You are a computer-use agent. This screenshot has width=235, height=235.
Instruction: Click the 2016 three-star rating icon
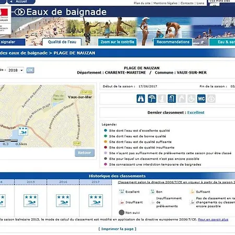pos(63,201)
